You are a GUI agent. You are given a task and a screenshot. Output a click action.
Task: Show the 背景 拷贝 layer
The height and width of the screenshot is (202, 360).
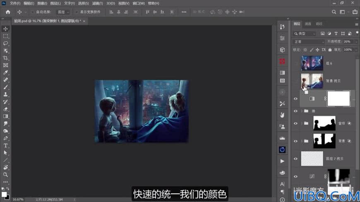pyautogui.click(x=295, y=81)
